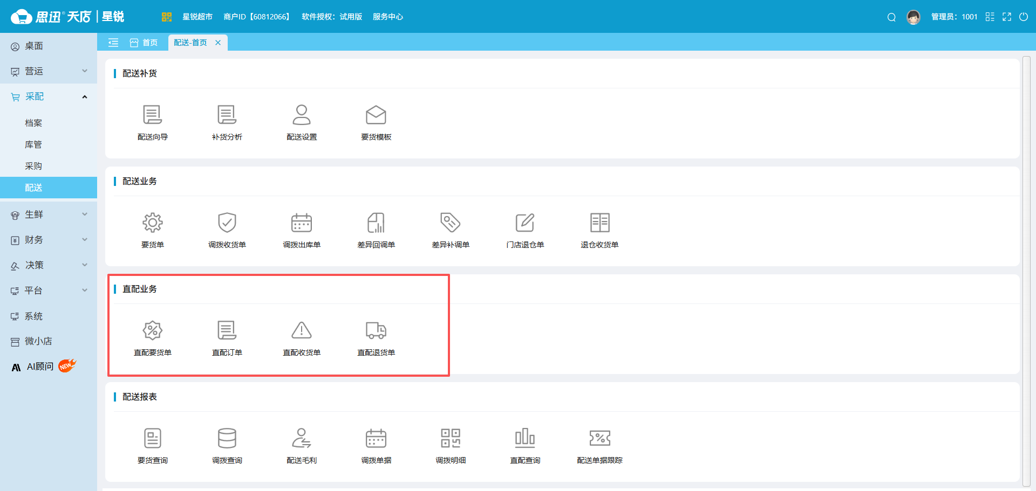Open the 配送毛利 report icon
The image size is (1036, 491).
(x=301, y=439)
